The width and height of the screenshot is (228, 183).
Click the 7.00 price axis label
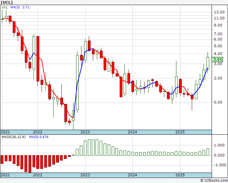(x=218, y=34)
